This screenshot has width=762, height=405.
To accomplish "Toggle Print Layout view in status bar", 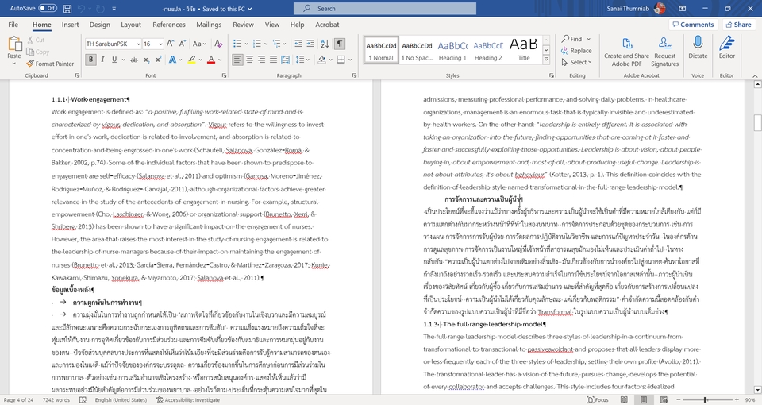I will coord(644,399).
